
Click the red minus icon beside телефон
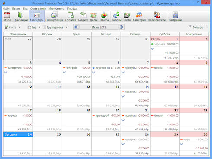tap(64, 68)
